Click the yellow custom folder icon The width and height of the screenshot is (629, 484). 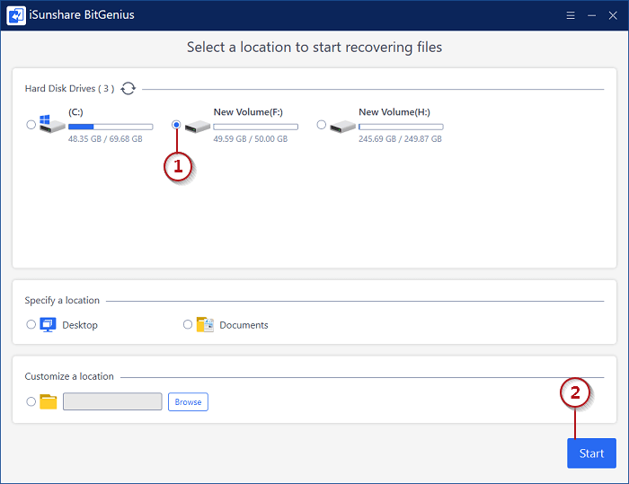point(49,401)
